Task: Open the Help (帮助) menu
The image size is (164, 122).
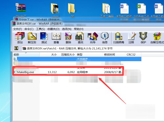Action: click(79, 29)
